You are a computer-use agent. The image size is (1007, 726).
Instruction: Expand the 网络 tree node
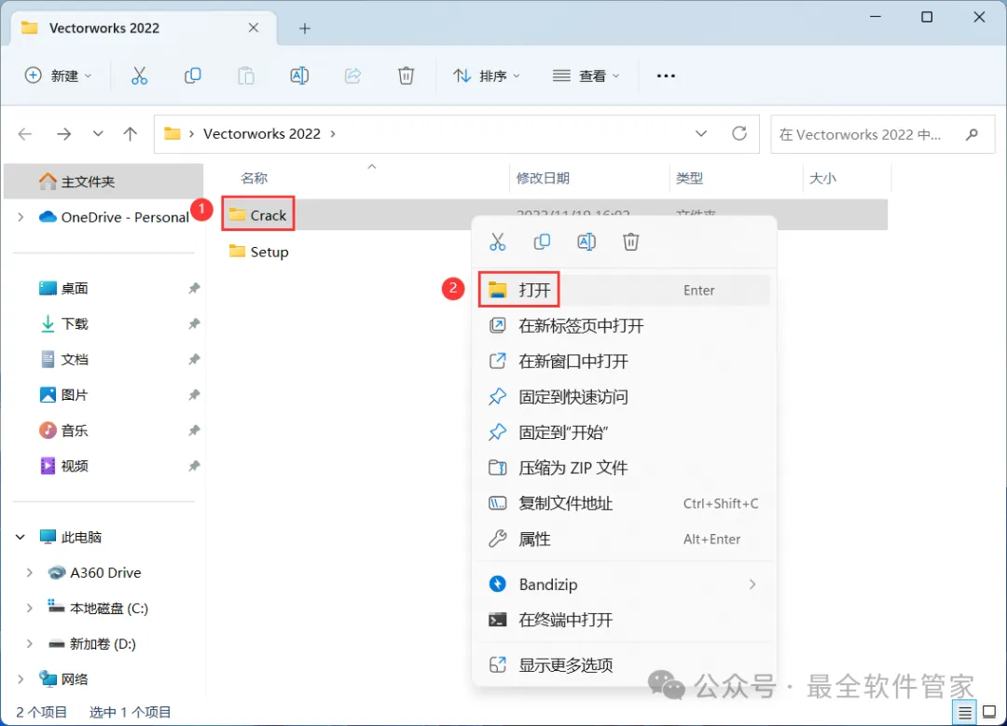point(21,679)
